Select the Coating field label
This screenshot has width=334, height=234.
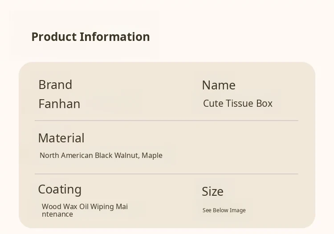(60, 189)
